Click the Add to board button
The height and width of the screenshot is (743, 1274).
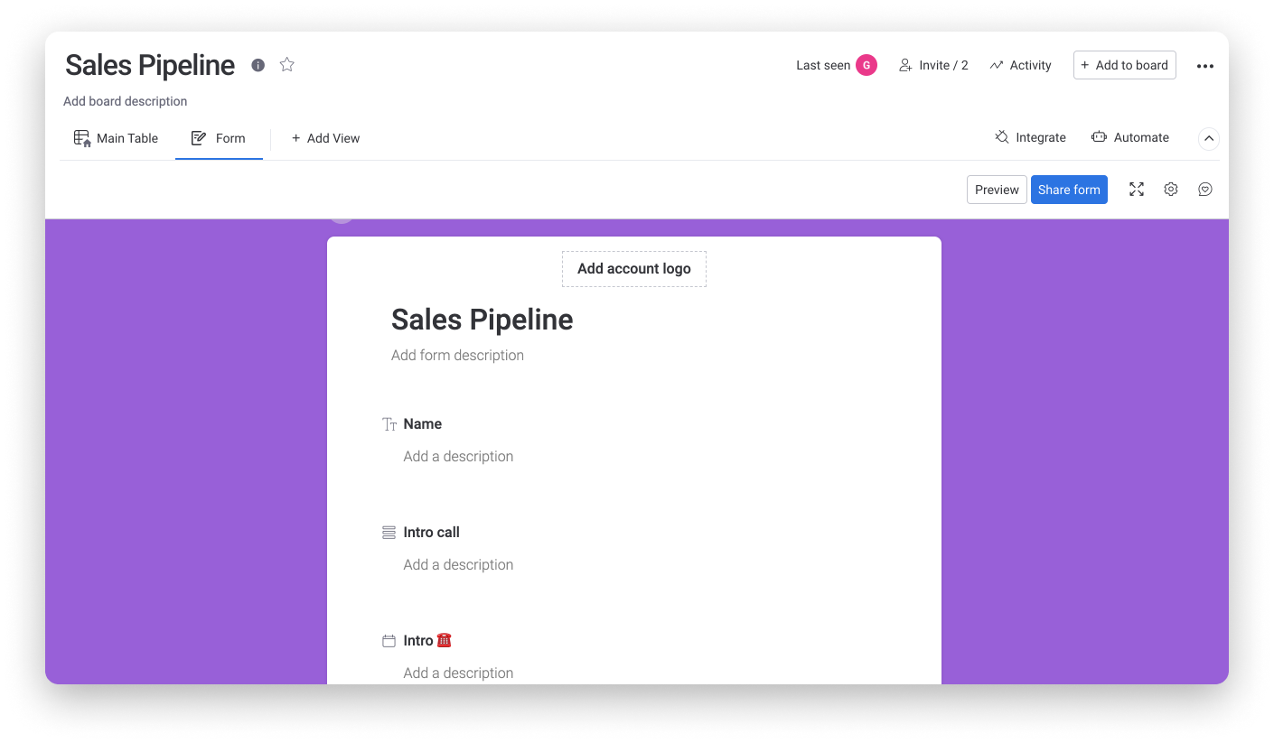coord(1125,65)
